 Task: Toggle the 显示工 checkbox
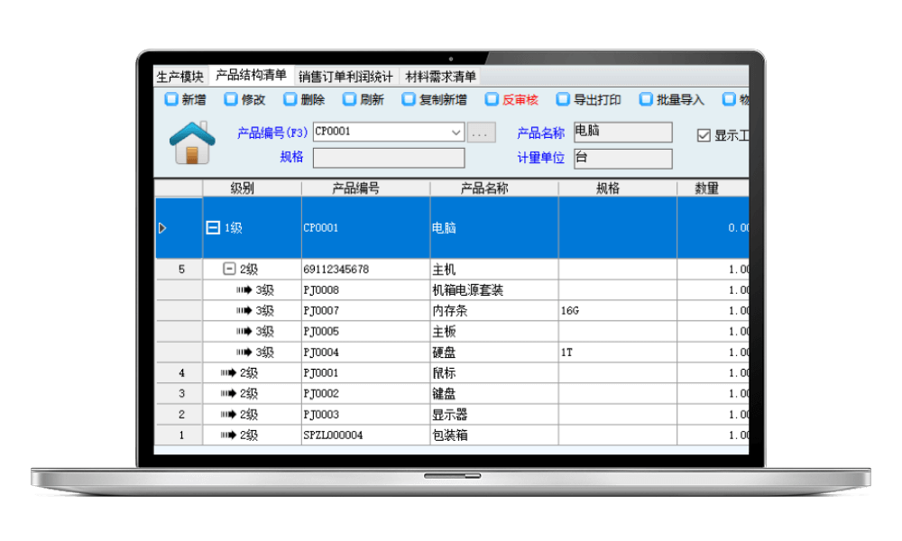coord(704,135)
